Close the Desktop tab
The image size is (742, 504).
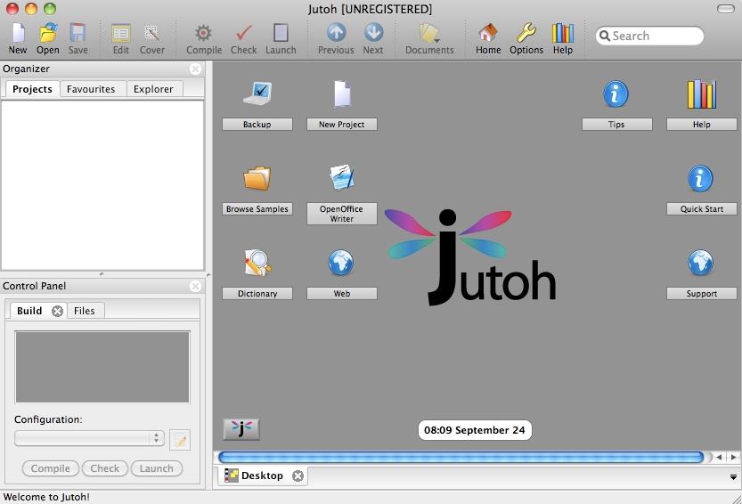pyautogui.click(x=298, y=476)
